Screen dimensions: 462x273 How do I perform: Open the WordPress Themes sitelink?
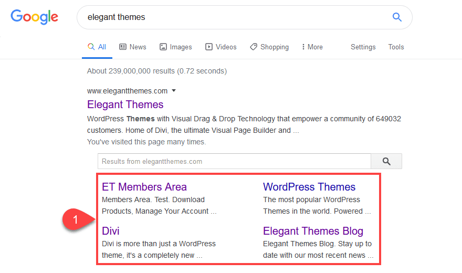(x=309, y=187)
